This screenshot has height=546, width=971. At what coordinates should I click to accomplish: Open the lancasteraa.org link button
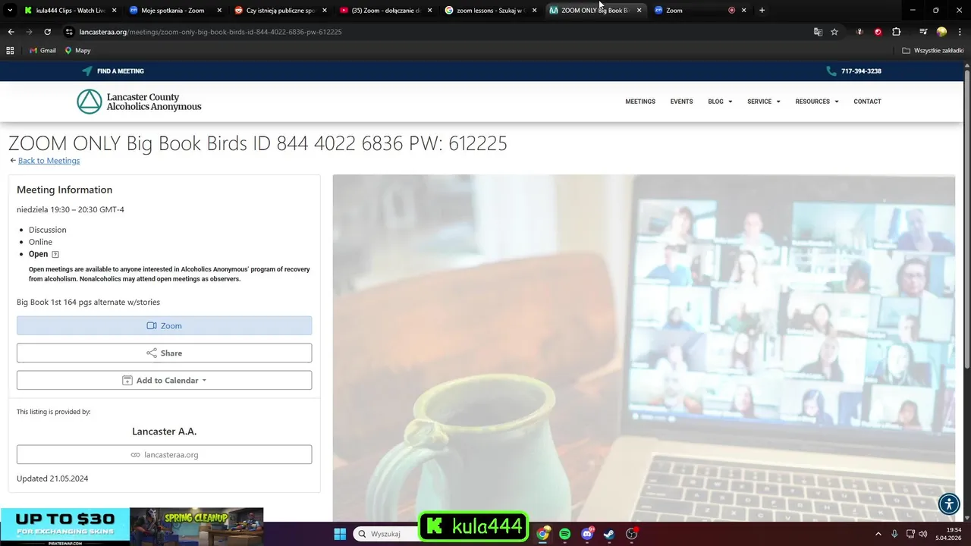click(x=165, y=454)
